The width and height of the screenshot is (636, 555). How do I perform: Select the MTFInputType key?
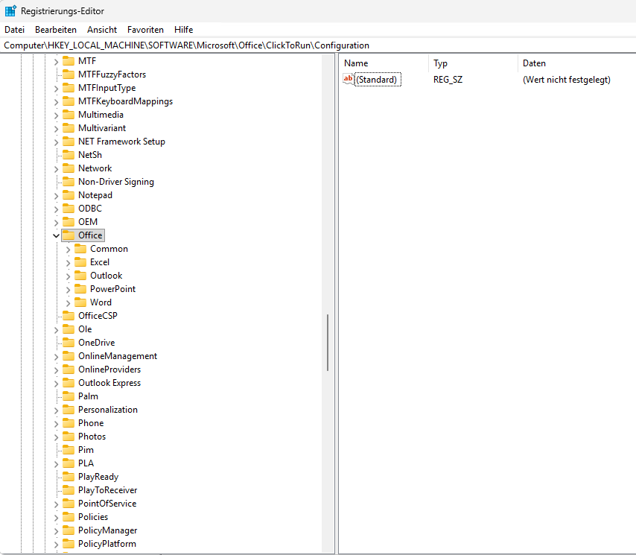(106, 88)
